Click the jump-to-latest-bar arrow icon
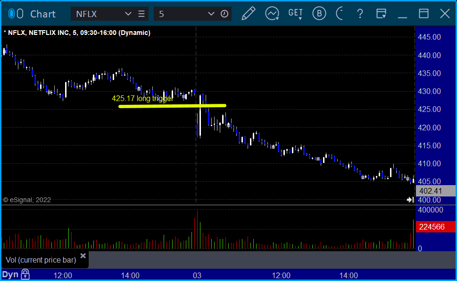The image size is (457, 281). click(x=410, y=200)
